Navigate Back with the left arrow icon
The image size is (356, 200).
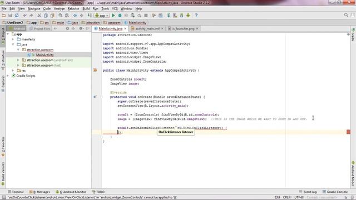[75, 16]
